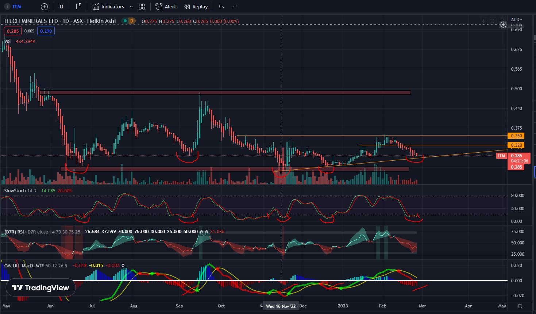Viewport: 536px width, 314px height.
Task: Open the D timeframe interval selector
Action: 61,7
